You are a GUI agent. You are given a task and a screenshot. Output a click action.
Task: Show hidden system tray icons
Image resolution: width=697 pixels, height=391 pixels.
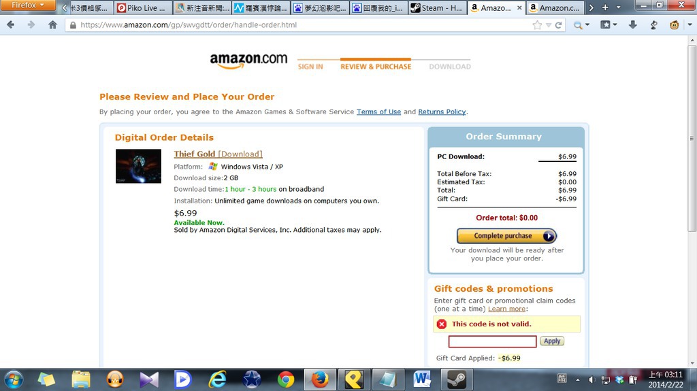(577, 380)
